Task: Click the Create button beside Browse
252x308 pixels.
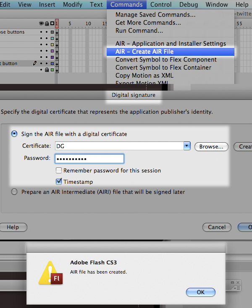Action: point(243,146)
